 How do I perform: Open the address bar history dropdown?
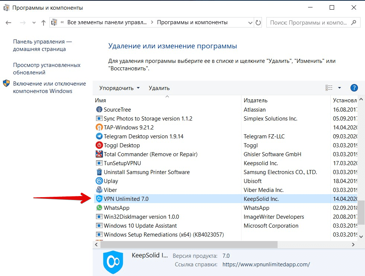click(x=250, y=22)
